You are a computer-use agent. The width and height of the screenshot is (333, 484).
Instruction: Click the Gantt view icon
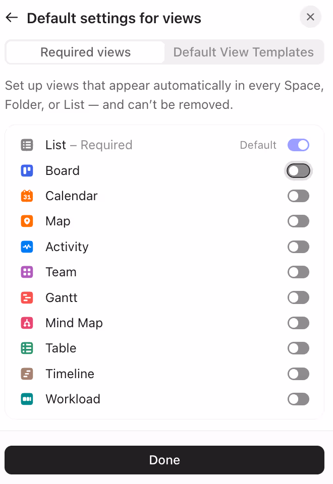point(27,297)
